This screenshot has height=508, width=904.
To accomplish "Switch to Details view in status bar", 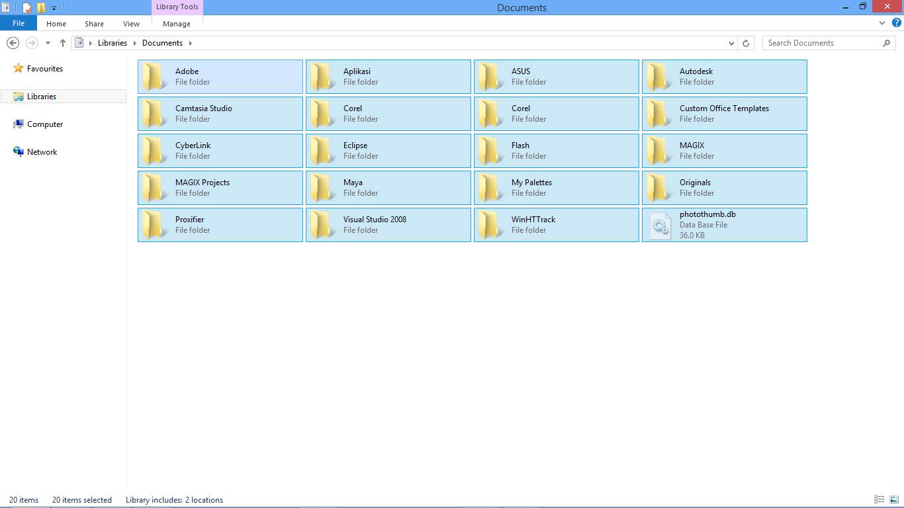I will tap(880, 499).
